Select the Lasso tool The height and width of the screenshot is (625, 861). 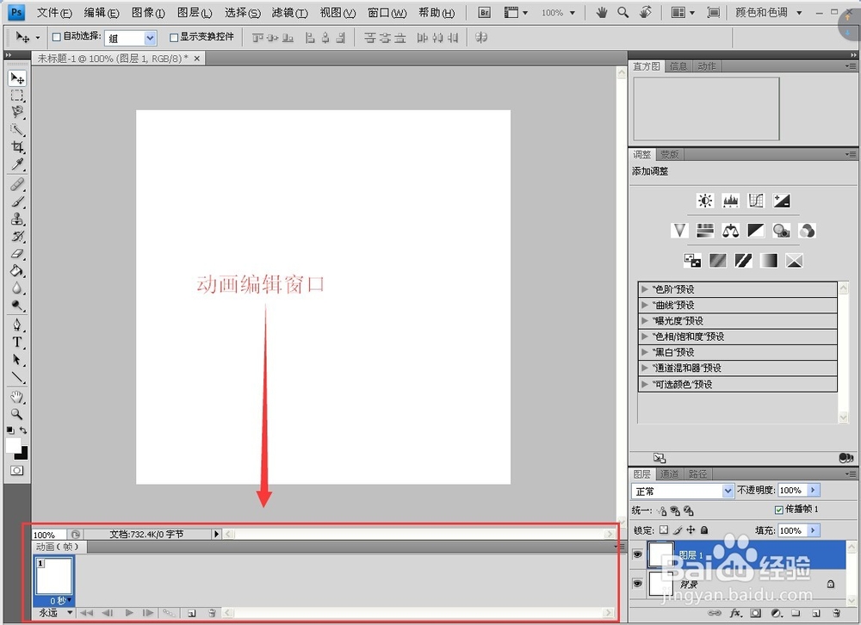[17, 112]
